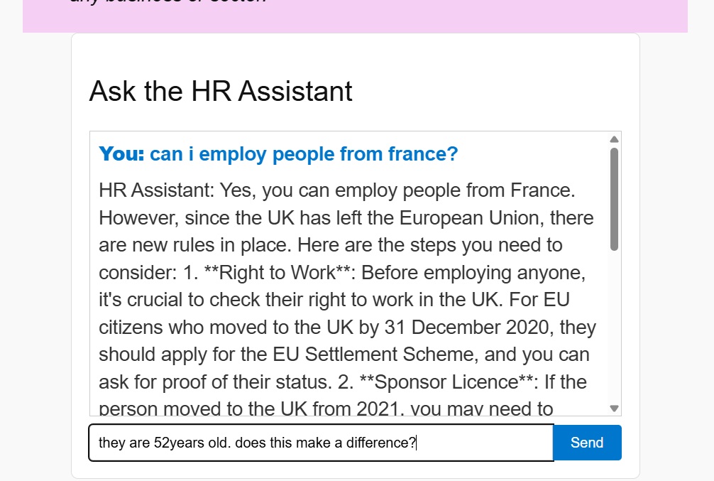The height and width of the screenshot is (481, 714).
Task: Click the chat scrollbar thumb
Action: pyautogui.click(x=615, y=199)
